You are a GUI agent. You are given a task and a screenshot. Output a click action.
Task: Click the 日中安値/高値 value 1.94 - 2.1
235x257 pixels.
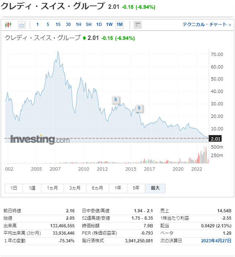[143, 211]
